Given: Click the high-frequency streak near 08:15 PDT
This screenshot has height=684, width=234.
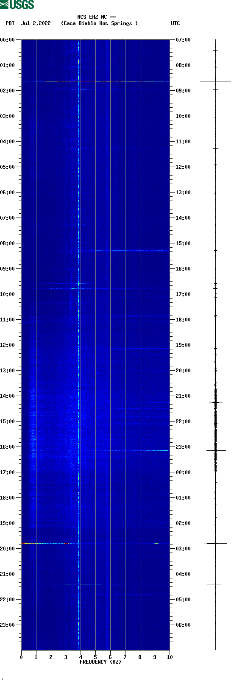Looking at the screenshot, I should coord(127,250).
